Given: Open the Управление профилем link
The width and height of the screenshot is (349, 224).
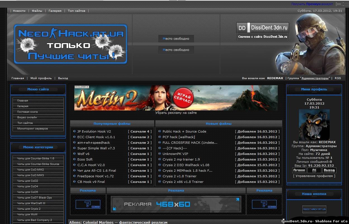Looking at the screenshot, I should tap(314, 176).
